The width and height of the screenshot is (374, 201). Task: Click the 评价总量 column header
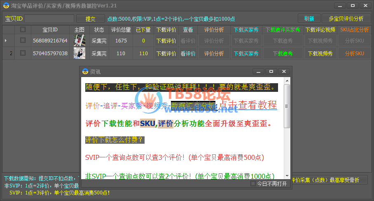coord(121,30)
